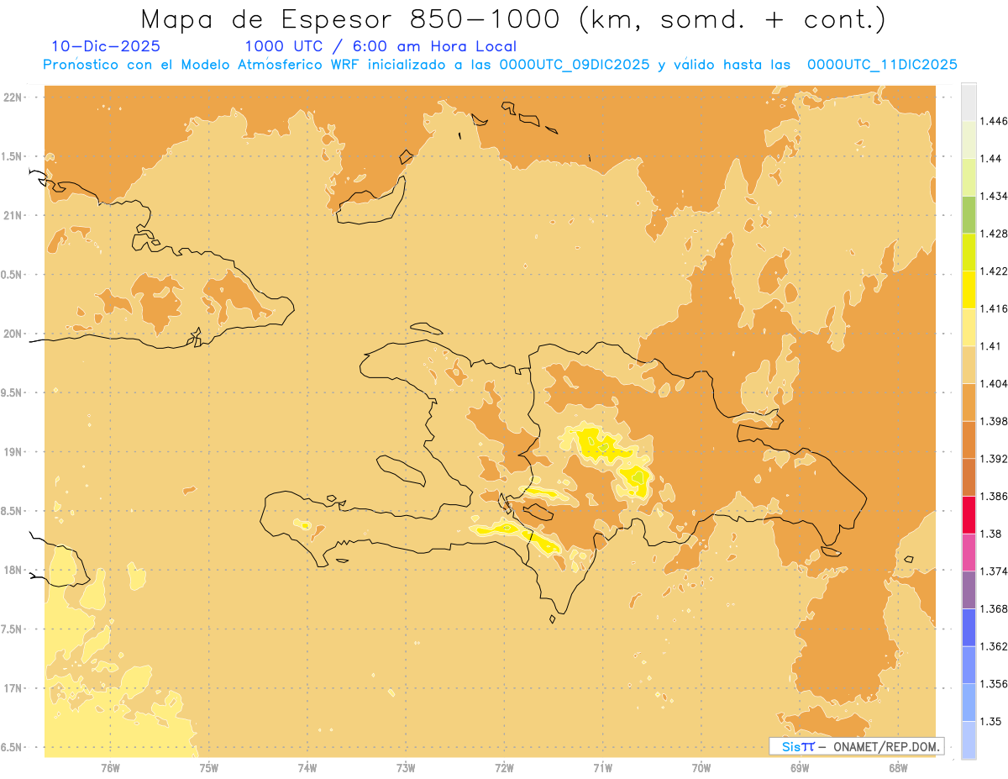Image resolution: width=1008 pixels, height=779 pixels.
Task: Click the '75W' longitude label
Action: point(208,767)
